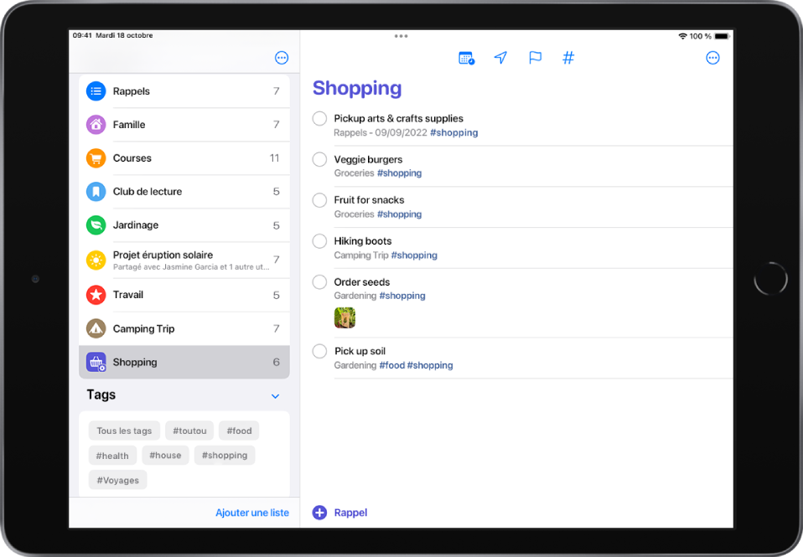This screenshot has width=803, height=557.
Task: Tap Ajouter une liste
Action: click(x=251, y=513)
